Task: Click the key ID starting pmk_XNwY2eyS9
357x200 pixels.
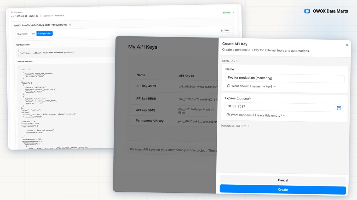Action: (198, 121)
